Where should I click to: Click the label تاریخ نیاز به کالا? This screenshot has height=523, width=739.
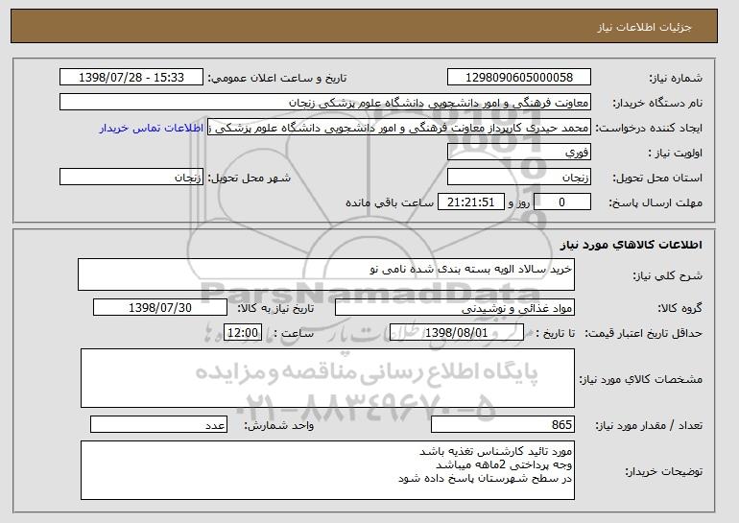pos(275,308)
